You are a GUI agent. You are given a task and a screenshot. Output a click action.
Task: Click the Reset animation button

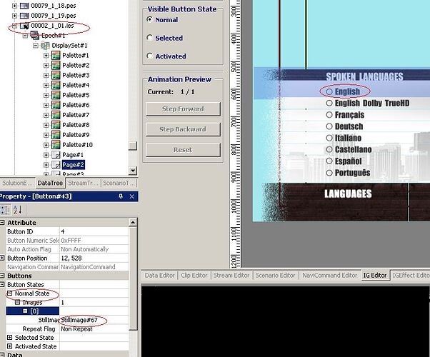tap(183, 150)
